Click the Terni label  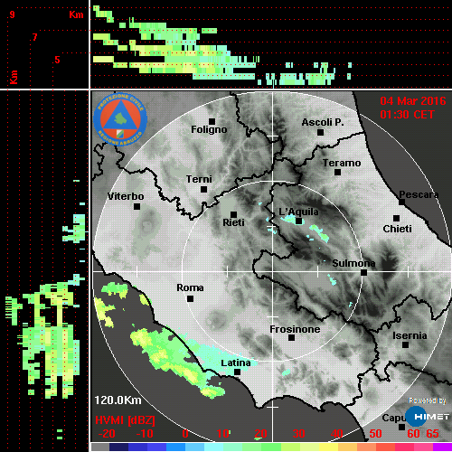click(199, 179)
